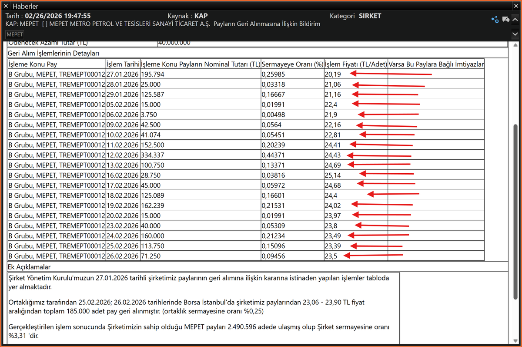Select the nominal amount 71.250

pyautogui.click(x=201, y=256)
